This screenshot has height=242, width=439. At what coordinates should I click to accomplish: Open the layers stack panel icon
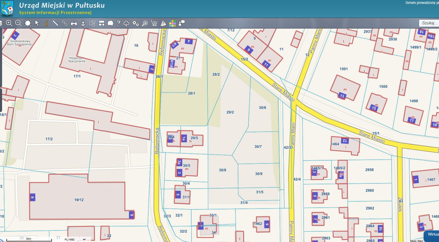point(1,23)
